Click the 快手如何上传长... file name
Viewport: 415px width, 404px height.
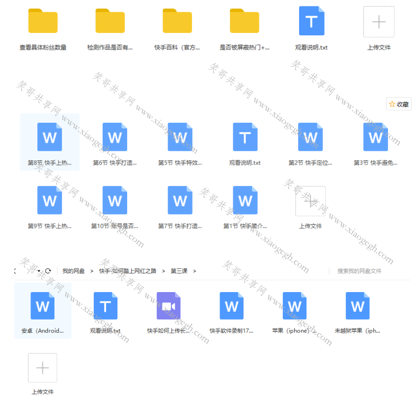coord(168,331)
